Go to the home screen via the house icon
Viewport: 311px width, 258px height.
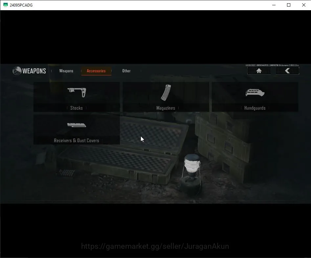(259, 71)
